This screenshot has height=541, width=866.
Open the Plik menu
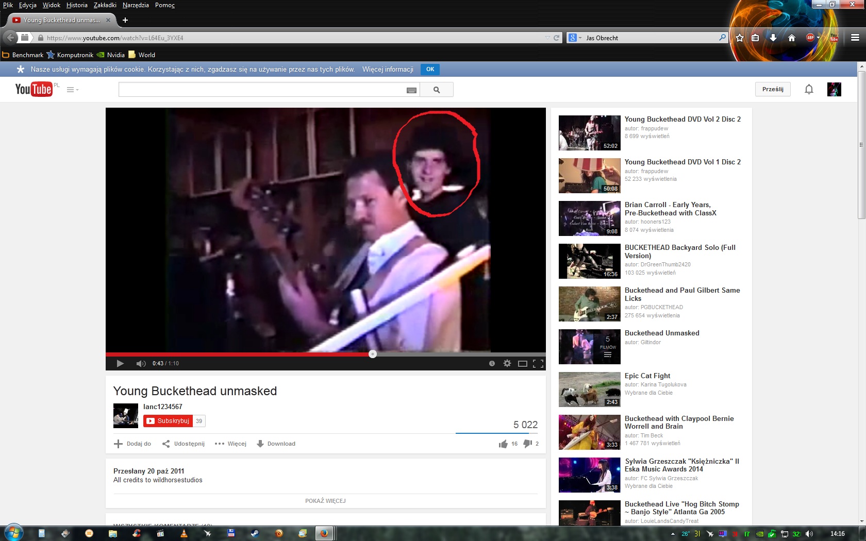coord(8,5)
